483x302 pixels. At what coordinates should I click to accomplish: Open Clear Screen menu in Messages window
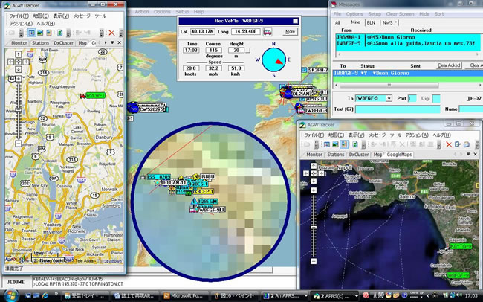400,14
